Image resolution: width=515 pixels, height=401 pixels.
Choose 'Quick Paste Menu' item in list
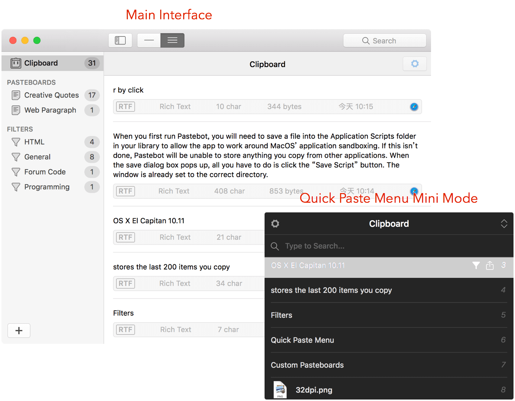(389, 340)
